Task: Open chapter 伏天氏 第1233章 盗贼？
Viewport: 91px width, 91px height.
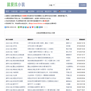Action: [35, 46]
